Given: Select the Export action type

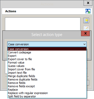Looking at the screenshot, I should pos(47,56).
